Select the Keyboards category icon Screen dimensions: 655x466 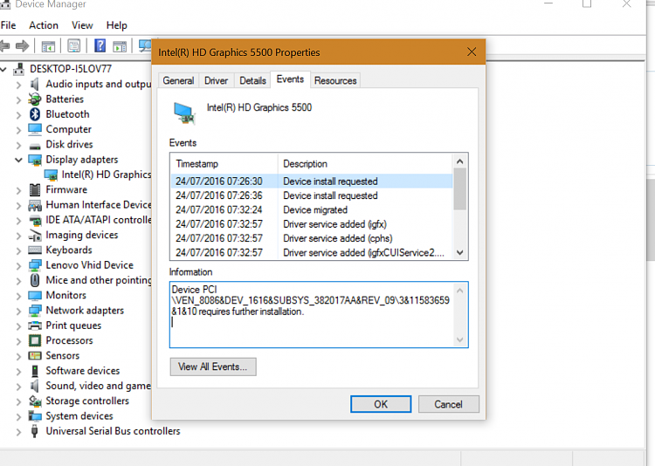coord(35,250)
